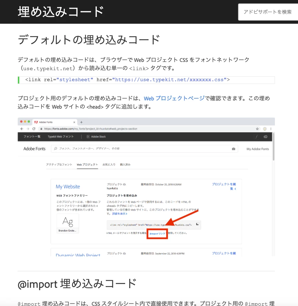Click the fonts.adobe.com address bar URL

pos(91,129)
